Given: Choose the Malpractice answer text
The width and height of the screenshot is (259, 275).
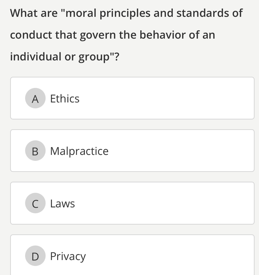Looking at the screenshot, I should 79,151.
